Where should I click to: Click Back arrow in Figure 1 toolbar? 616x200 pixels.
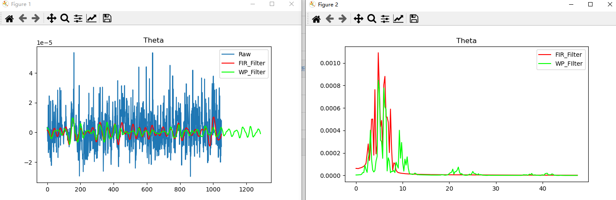click(x=23, y=18)
